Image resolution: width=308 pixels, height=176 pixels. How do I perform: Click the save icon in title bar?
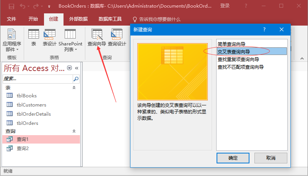pyautogui.click(x=11, y=6)
